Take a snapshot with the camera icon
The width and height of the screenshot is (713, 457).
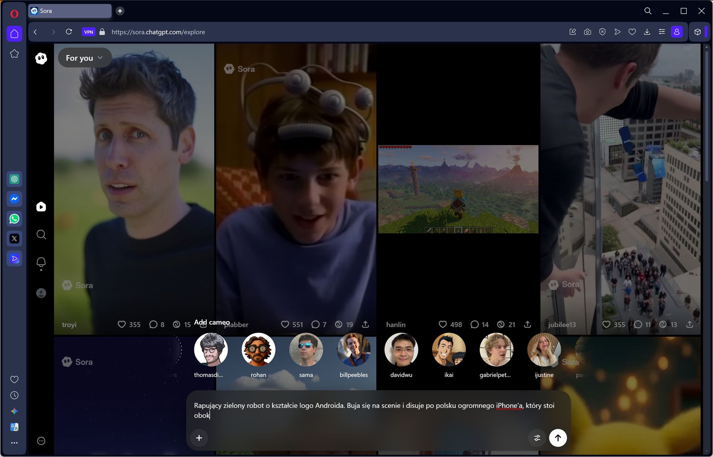tap(587, 32)
